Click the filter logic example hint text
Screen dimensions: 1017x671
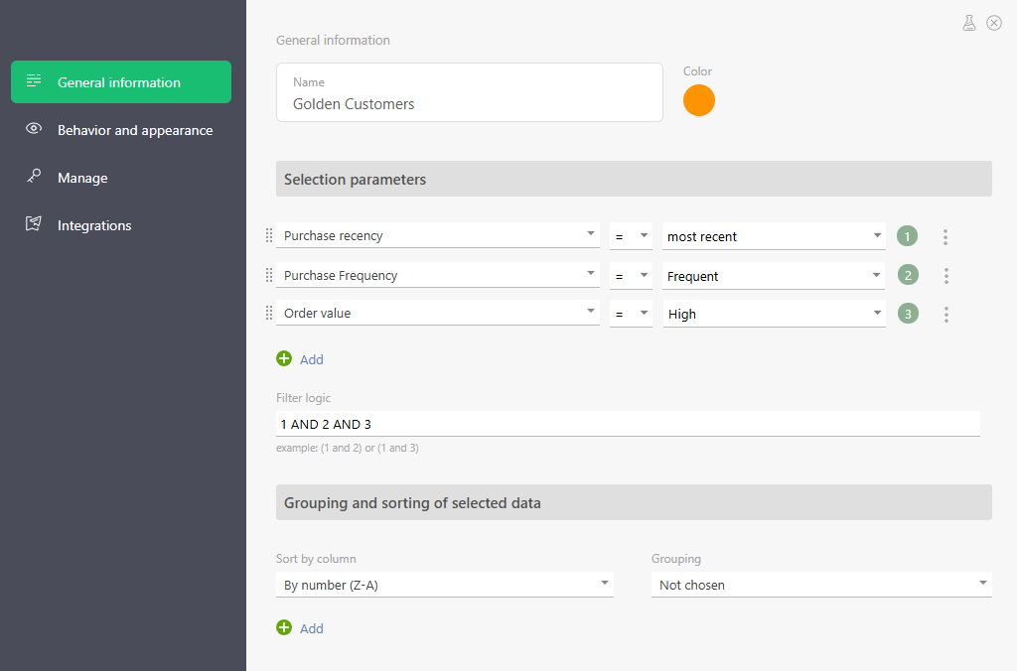(347, 448)
